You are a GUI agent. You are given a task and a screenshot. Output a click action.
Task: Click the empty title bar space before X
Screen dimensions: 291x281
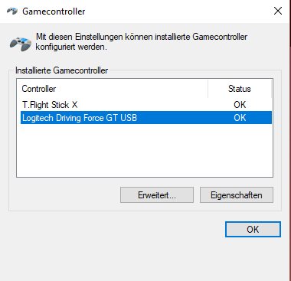[x=178, y=11]
